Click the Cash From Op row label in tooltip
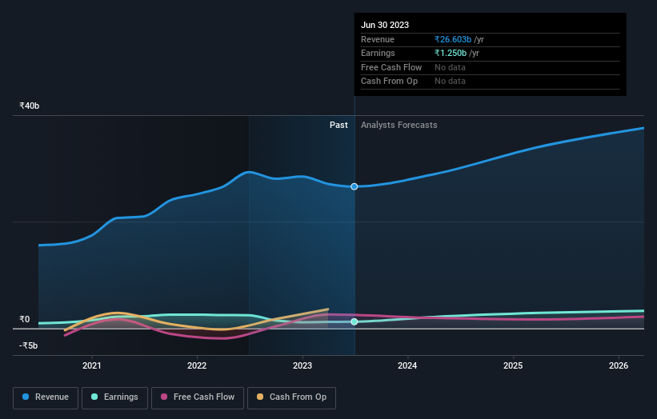 pyautogui.click(x=389, y=82)
